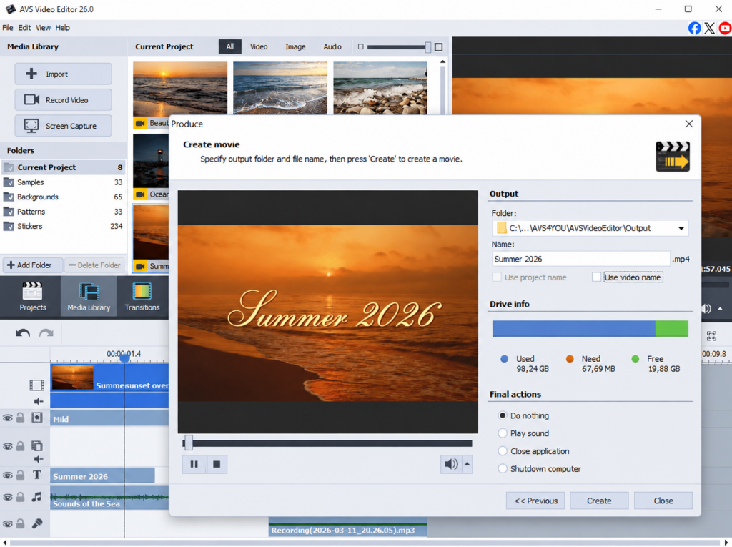The height and width of the screenshot is (547, 732).
Task: Click the Screen Capture button
Action: click(x=63, y=126)
